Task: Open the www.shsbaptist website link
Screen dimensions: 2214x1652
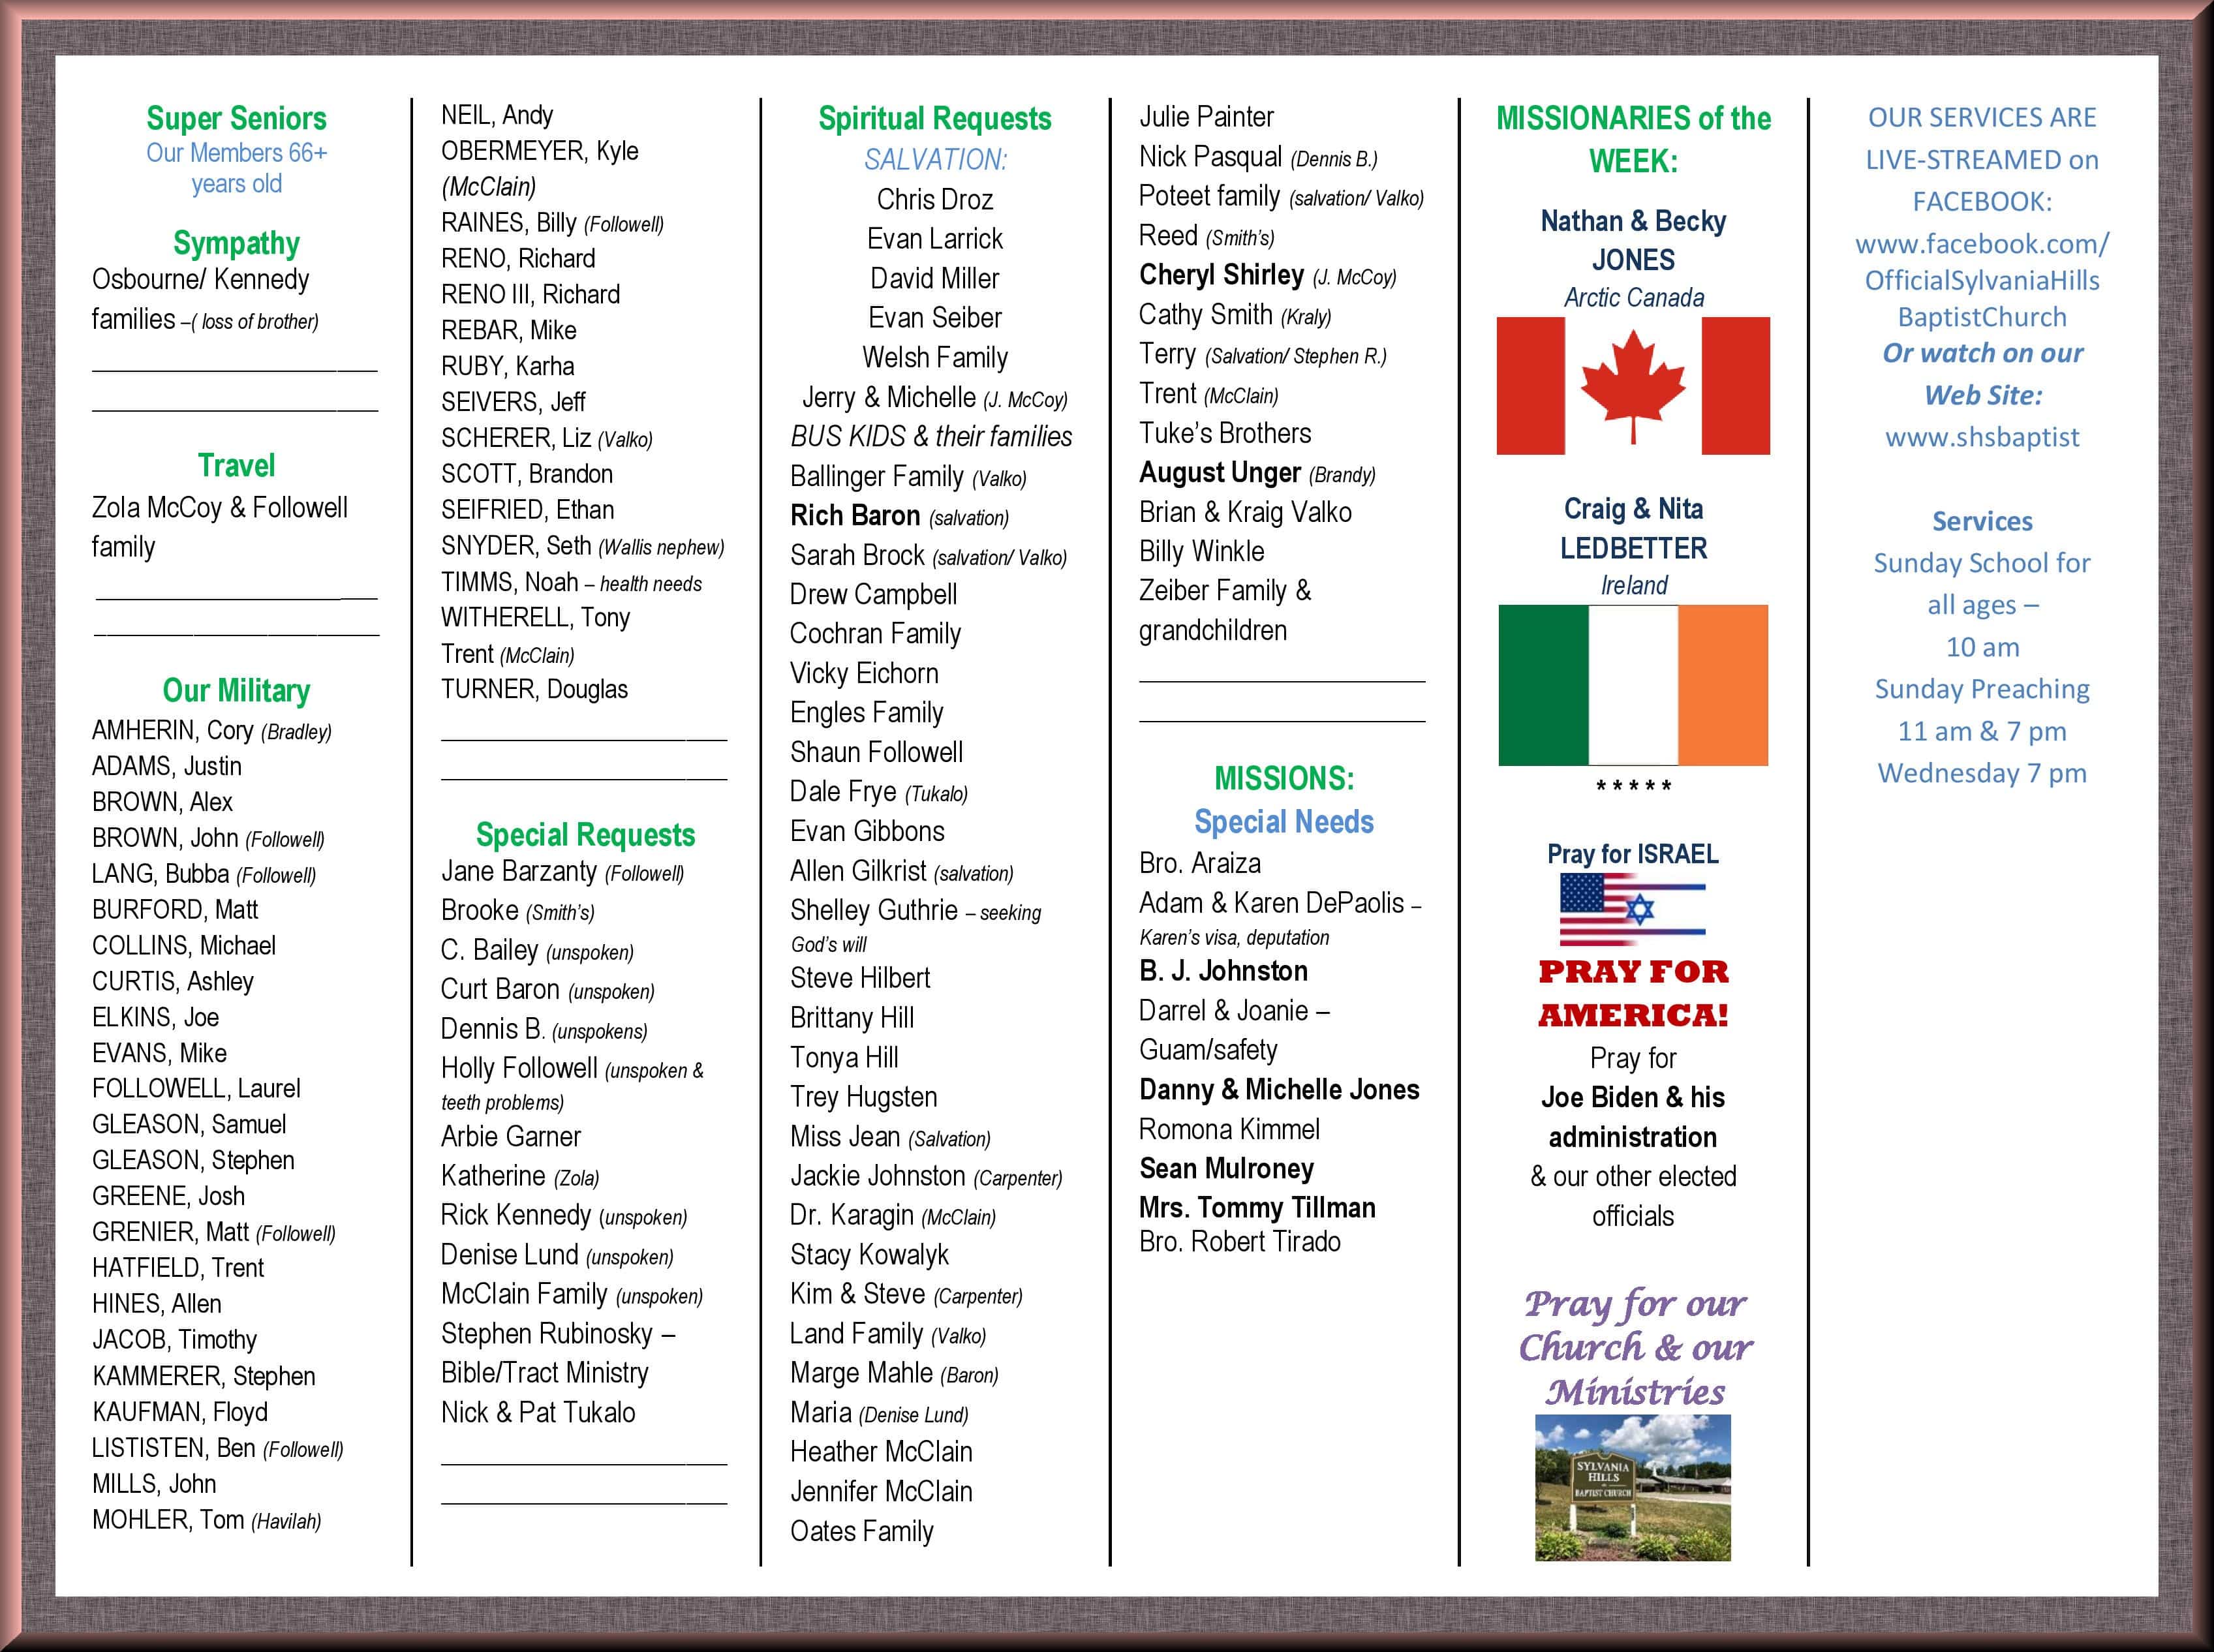Action: pos(1982,437)
